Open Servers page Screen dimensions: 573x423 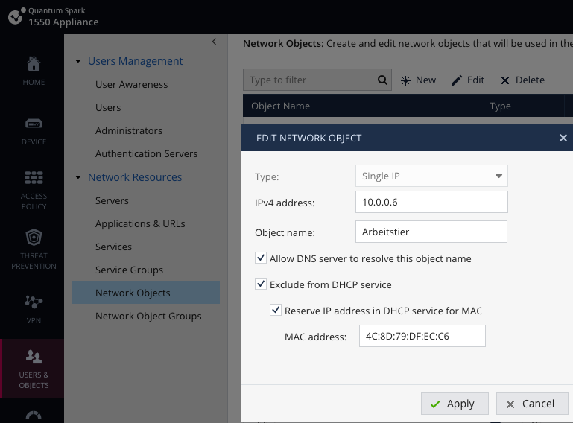tap(112, 200)
